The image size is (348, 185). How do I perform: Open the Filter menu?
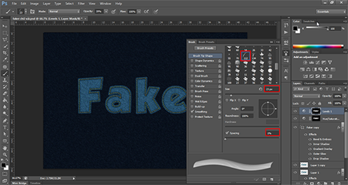point(82,4)
